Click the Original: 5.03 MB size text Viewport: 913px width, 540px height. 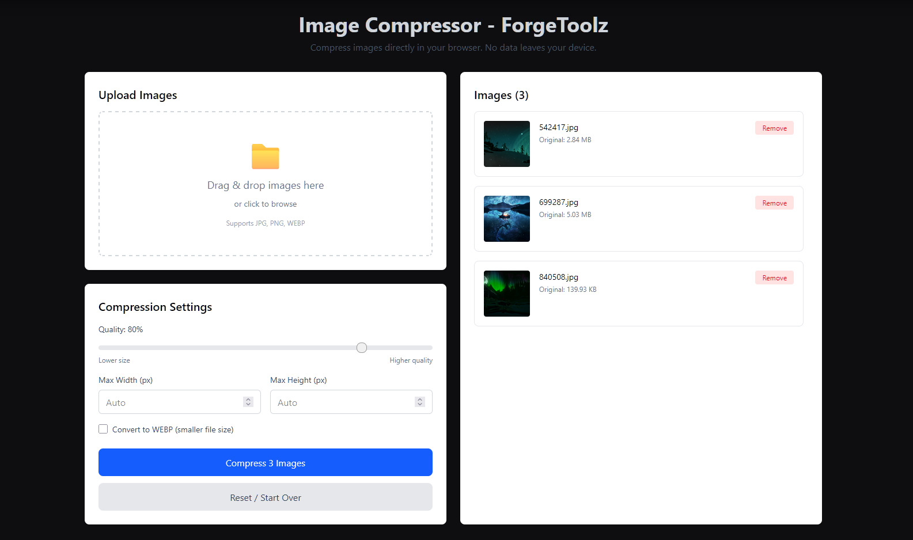click(565, 215)
